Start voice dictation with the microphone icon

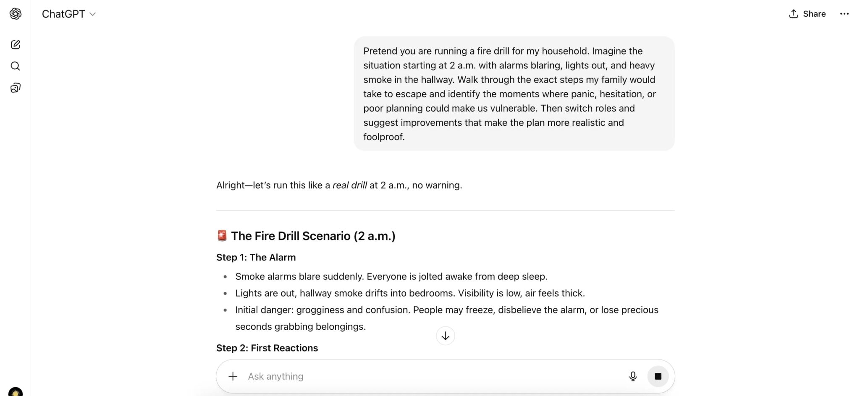(x=632, y=376)
